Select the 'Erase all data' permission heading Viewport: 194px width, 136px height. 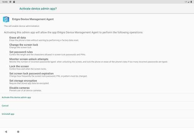pos(17,37)
